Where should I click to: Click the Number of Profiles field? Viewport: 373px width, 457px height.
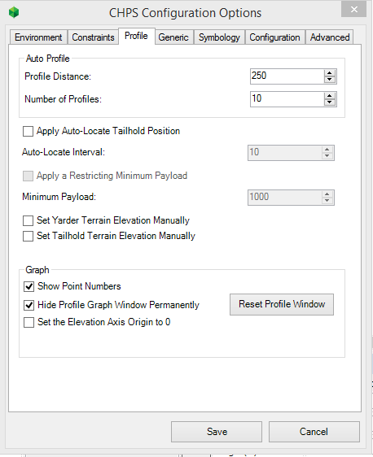coord(287,99)
